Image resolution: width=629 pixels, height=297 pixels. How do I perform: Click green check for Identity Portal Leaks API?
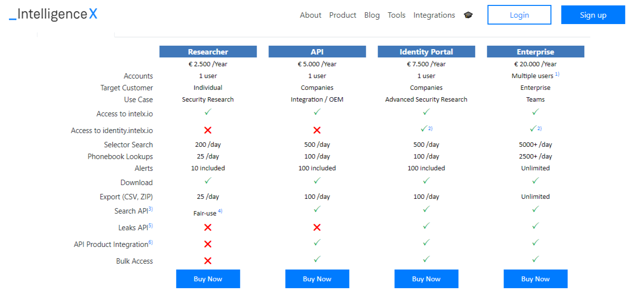(x=426, y=226)
